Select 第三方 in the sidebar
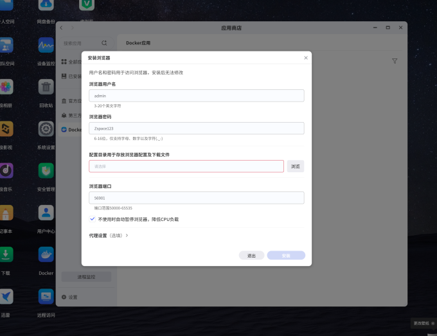This screenshot has width=437, height=336. coord(71,116)
